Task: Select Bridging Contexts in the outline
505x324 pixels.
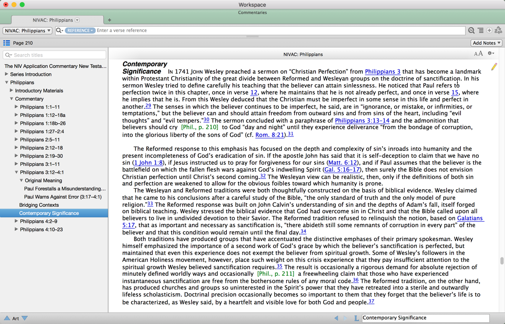Action: (39, 205)
